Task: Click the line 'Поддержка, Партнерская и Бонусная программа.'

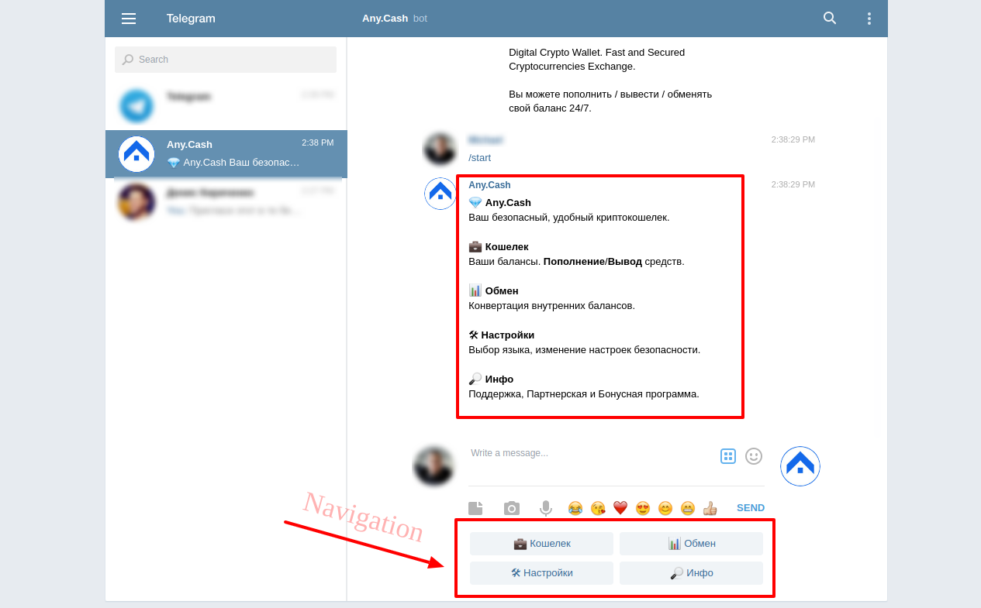Action: 584,394
